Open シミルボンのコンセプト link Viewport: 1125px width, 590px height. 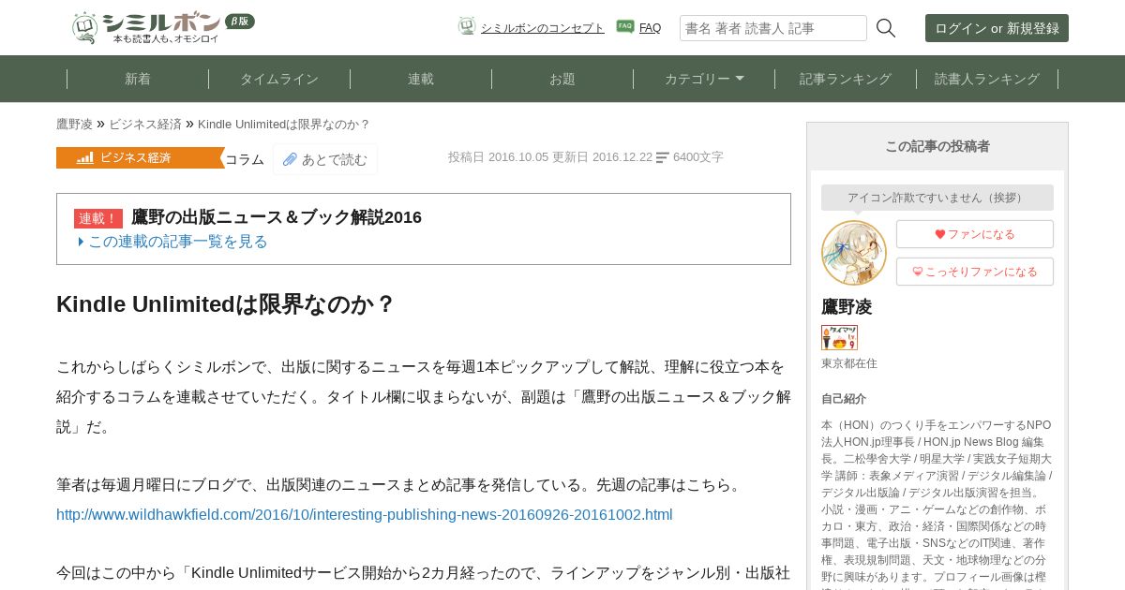(543, 28)
